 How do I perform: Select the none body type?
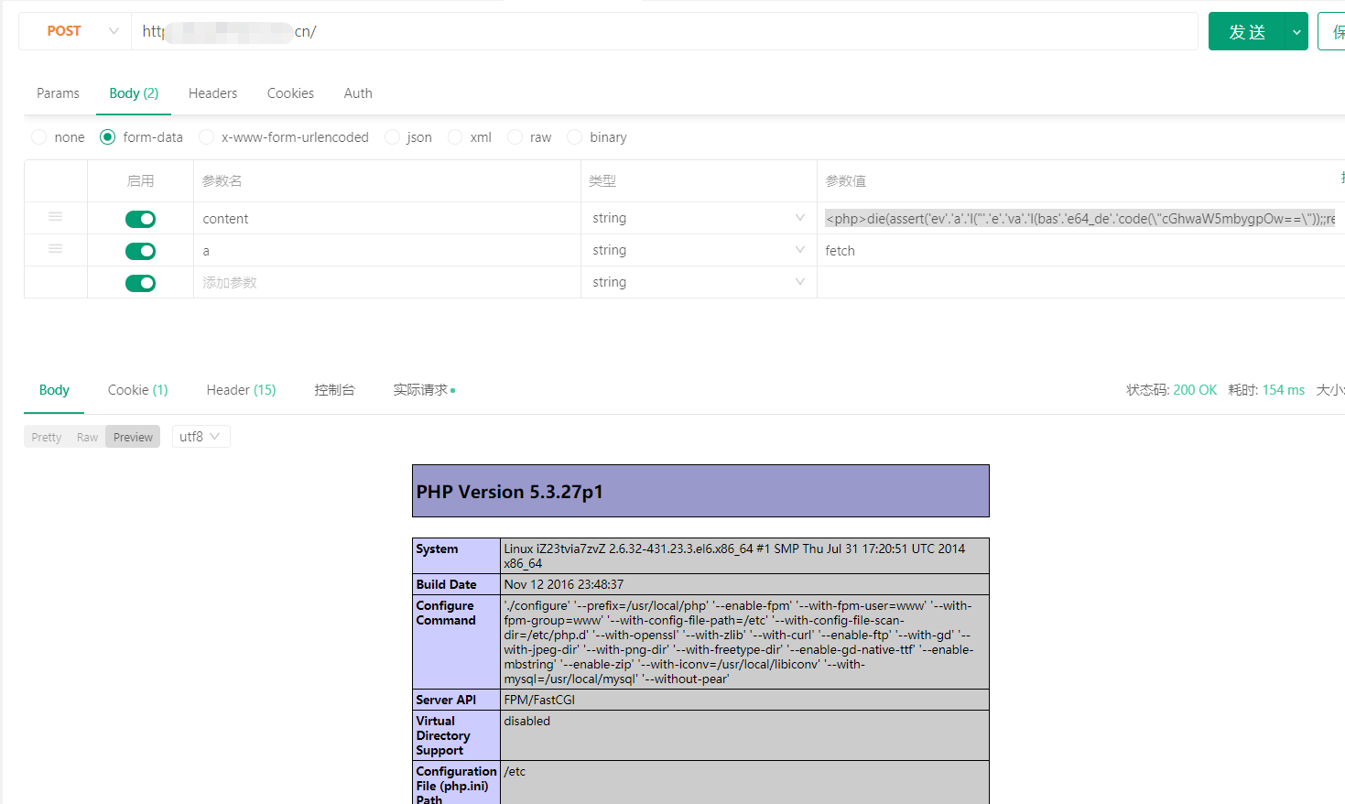38,137
